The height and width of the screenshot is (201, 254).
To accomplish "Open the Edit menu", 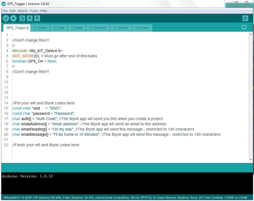I will pos(13,11).
